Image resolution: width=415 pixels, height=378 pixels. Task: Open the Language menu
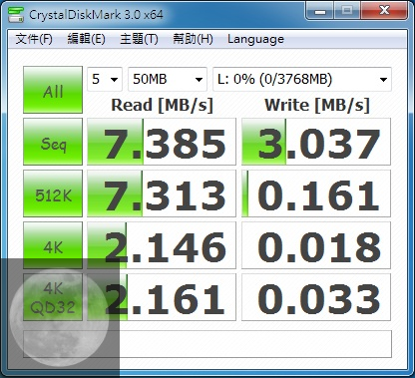tap(255, 39)
